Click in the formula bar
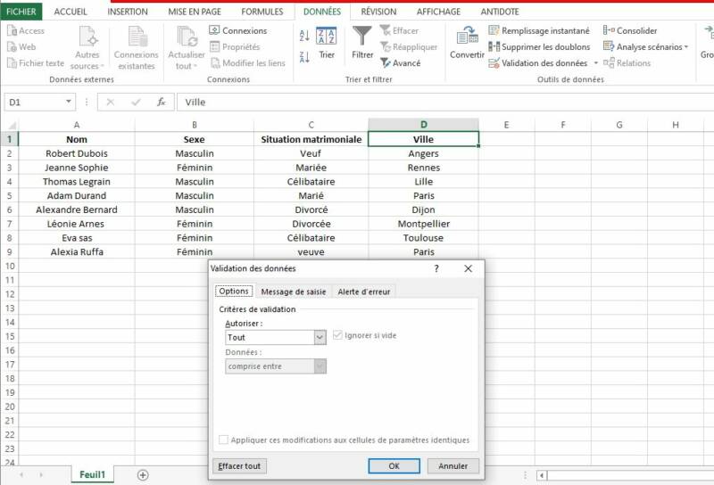 tap(445, 102)
